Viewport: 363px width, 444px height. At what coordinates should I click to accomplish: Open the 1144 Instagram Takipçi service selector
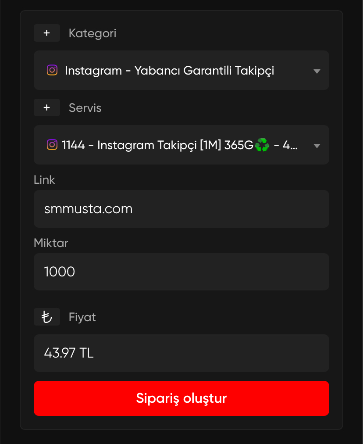(181, 145)
